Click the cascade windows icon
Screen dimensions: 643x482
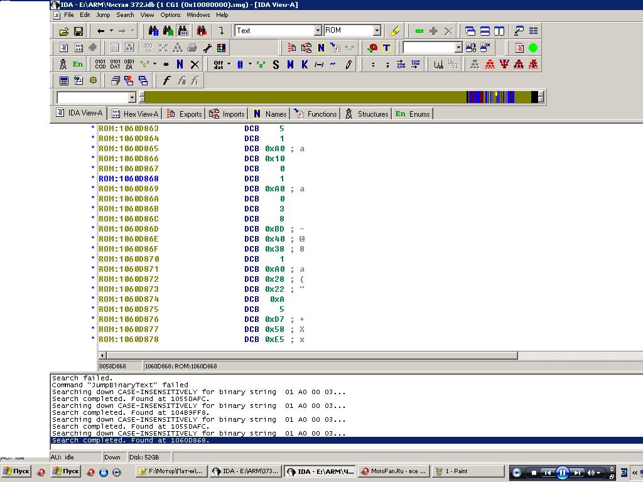tap(470, 31)
